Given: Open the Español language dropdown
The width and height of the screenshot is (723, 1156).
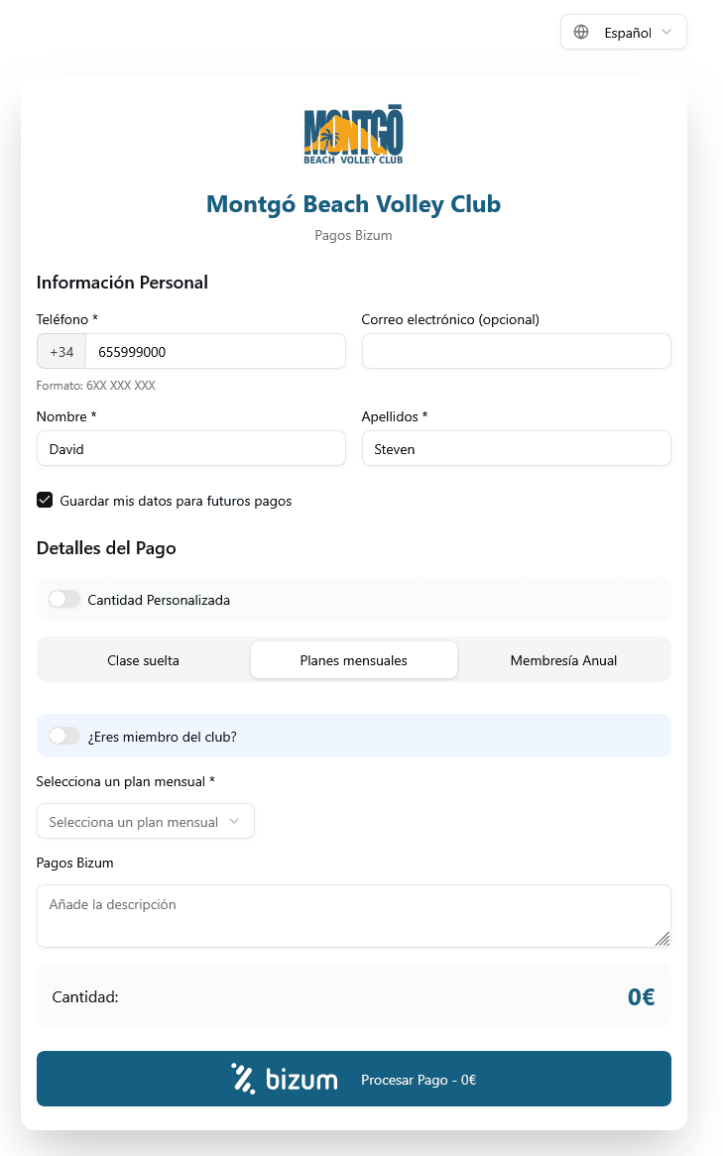Looking at the screenshot, I should point(624,33).
